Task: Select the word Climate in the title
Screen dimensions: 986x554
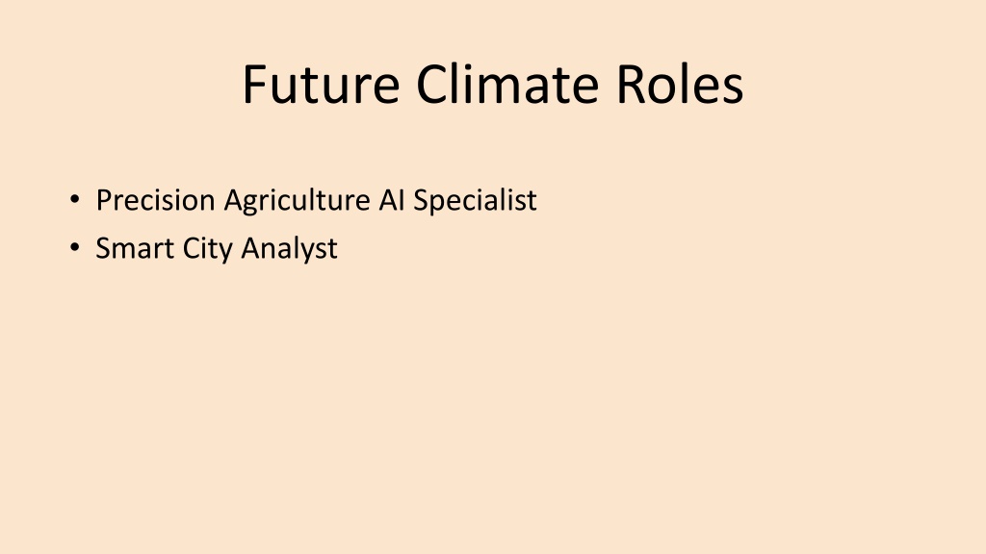Action: click(491, 85)
